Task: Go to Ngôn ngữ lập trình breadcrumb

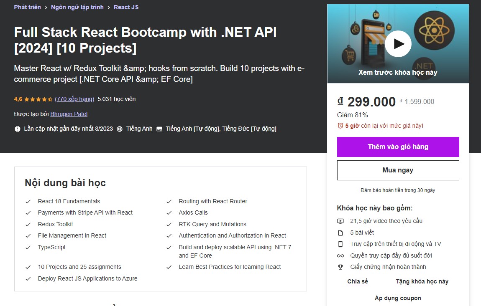Action: pos(77,7)
